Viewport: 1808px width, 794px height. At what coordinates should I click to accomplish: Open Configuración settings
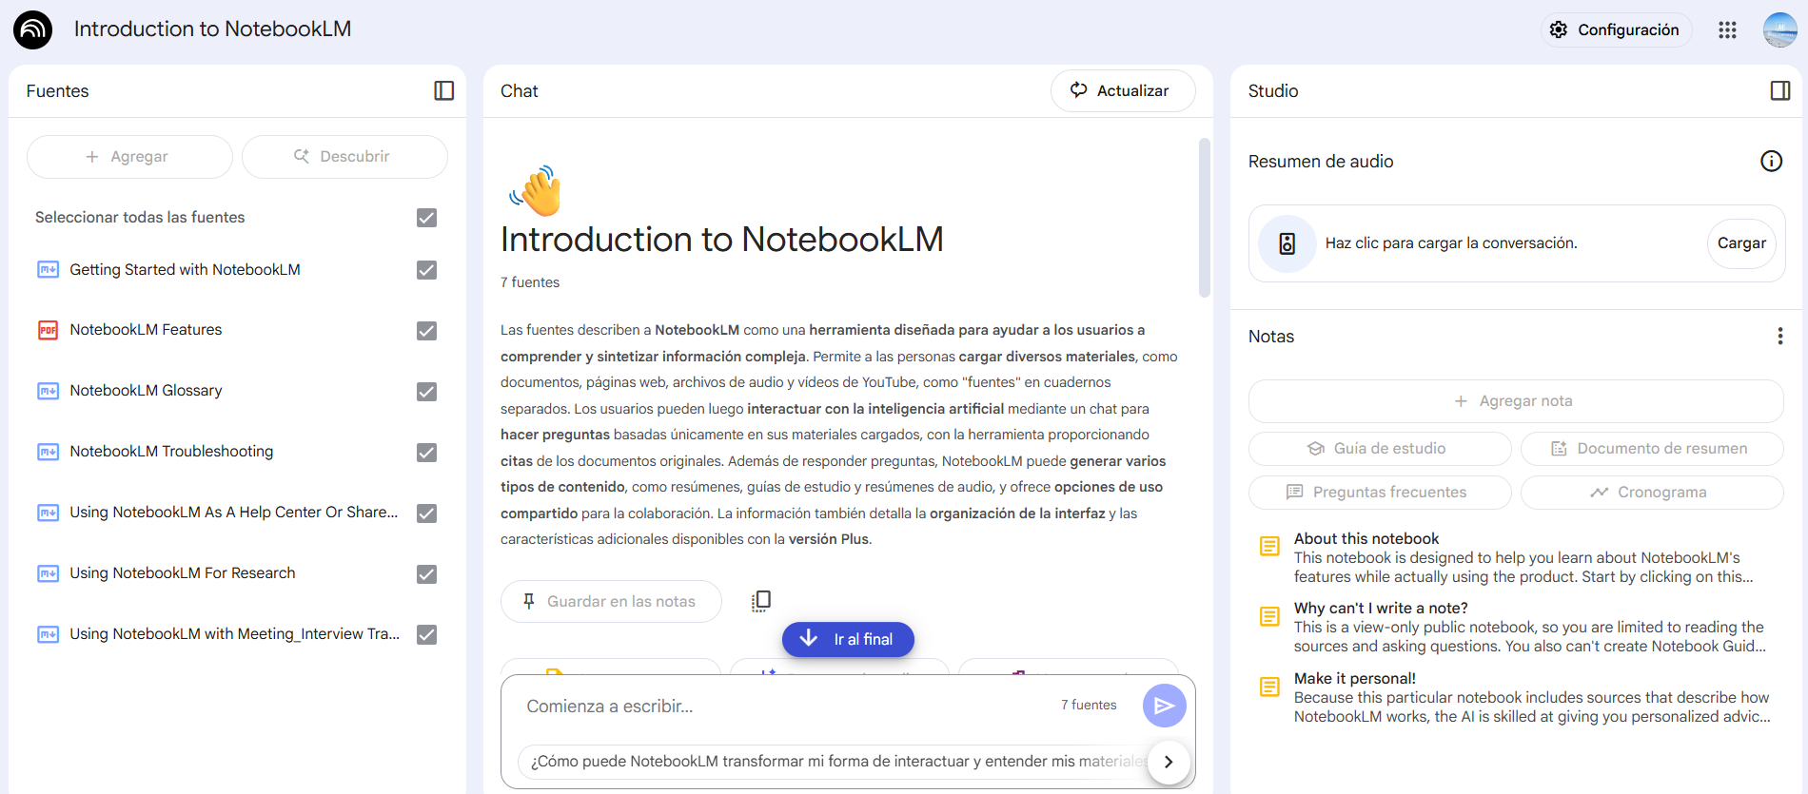pyautogui.click(x=1616, y=29)
